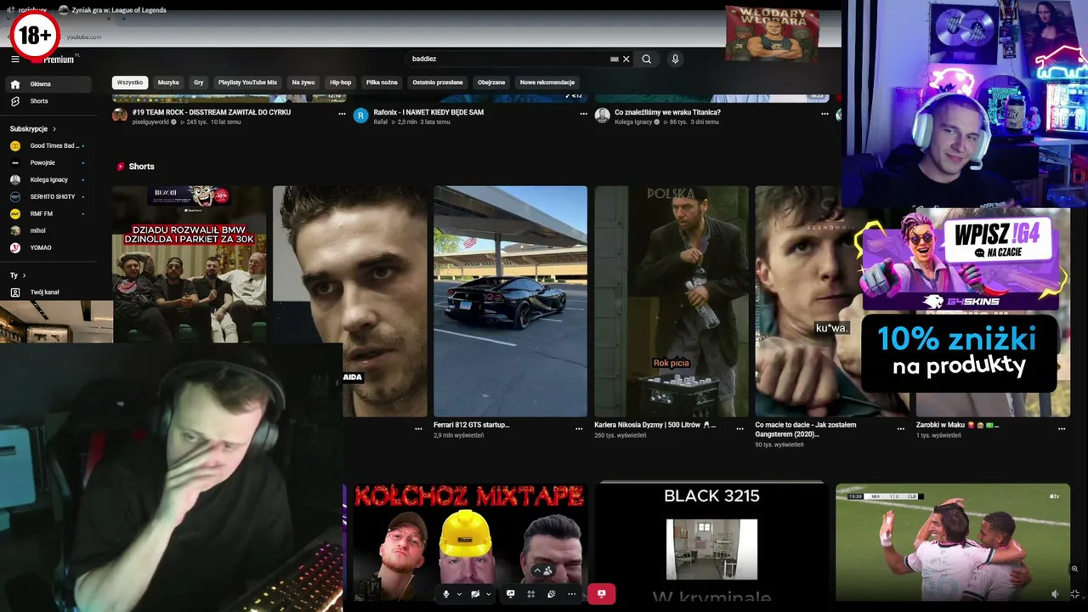Select the Muzyka filter chip
The width and height of the screenshot is (1088, 612).
tap(168, 82)
